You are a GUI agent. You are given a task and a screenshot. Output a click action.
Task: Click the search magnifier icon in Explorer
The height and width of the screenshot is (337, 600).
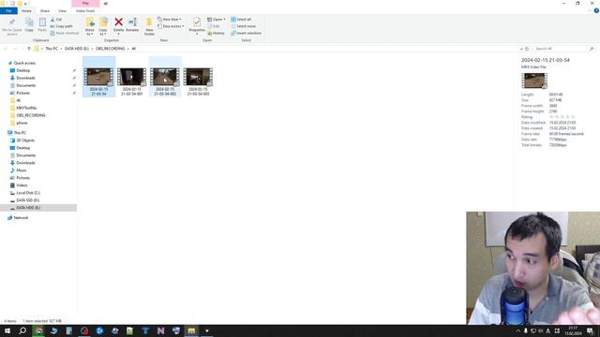[592, 49]
